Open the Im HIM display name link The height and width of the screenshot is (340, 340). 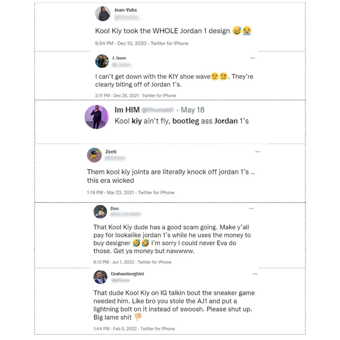pyautogui.click(x=127, y=110)
